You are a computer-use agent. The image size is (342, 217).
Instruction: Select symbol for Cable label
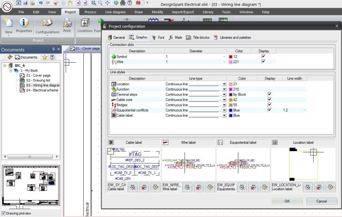click(x=133, y=187)
